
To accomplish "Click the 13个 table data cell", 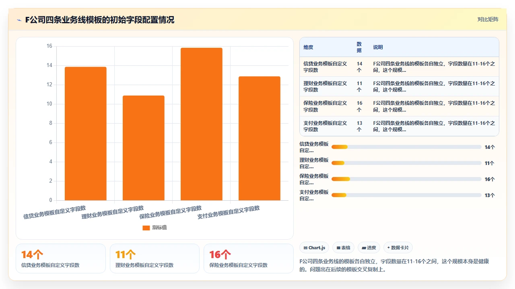I will coord(359,126).
